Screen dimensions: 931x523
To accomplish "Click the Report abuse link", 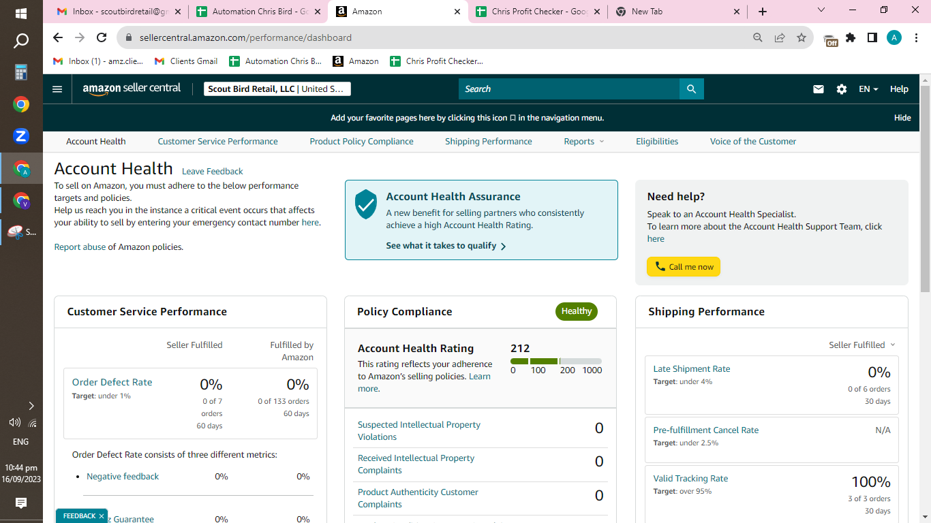I will tap(80, 247).
